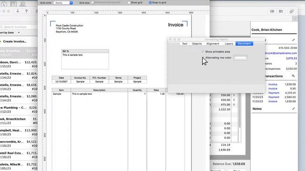Click the magnifier icon beside Transactions
This screenshot has width=305, height=171.
(294, 76)
